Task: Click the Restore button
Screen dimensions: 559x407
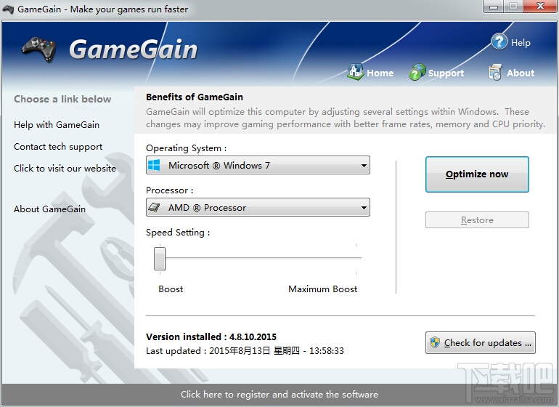Action: [477, 220]
